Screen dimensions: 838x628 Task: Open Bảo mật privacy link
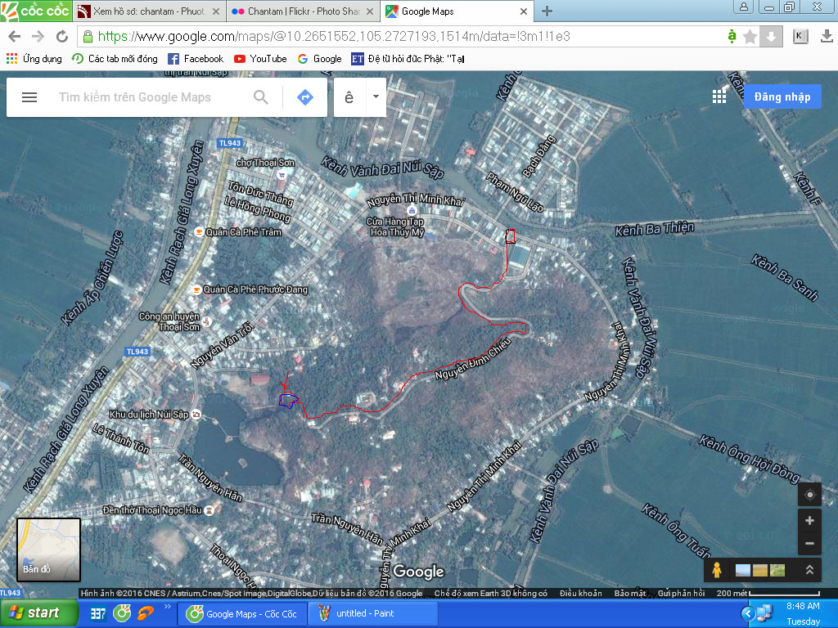(x=629, y=594)
